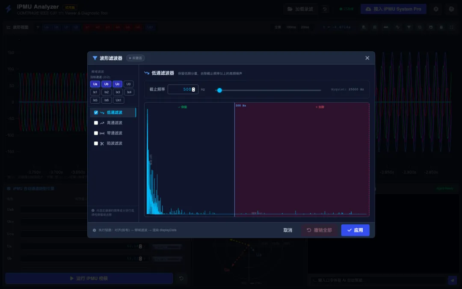
Task: Click the waveform-shape toolbar icon
Action: pyautogui.click(x=397, y=27)
